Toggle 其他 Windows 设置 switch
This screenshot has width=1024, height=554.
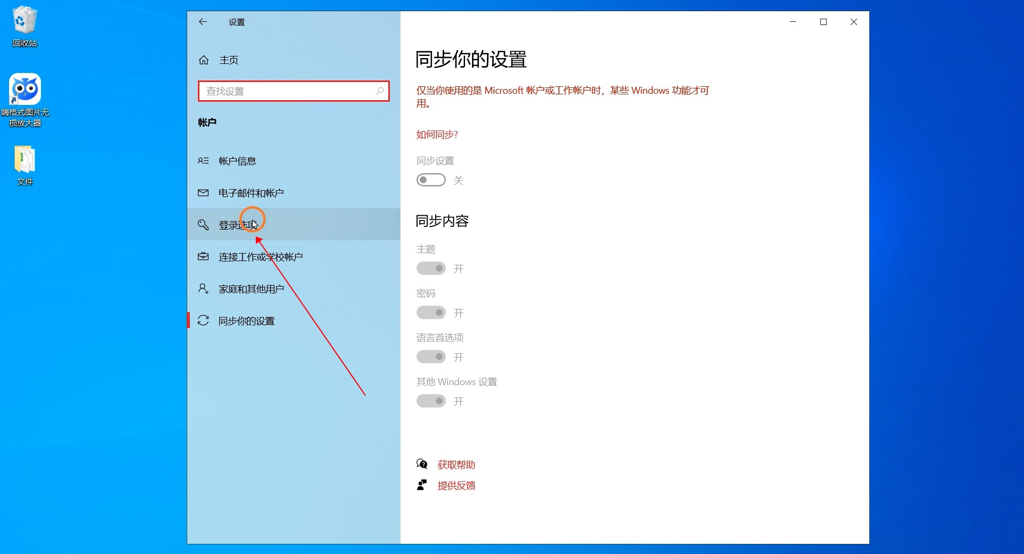pyautogui.click(x=431, y=401)
